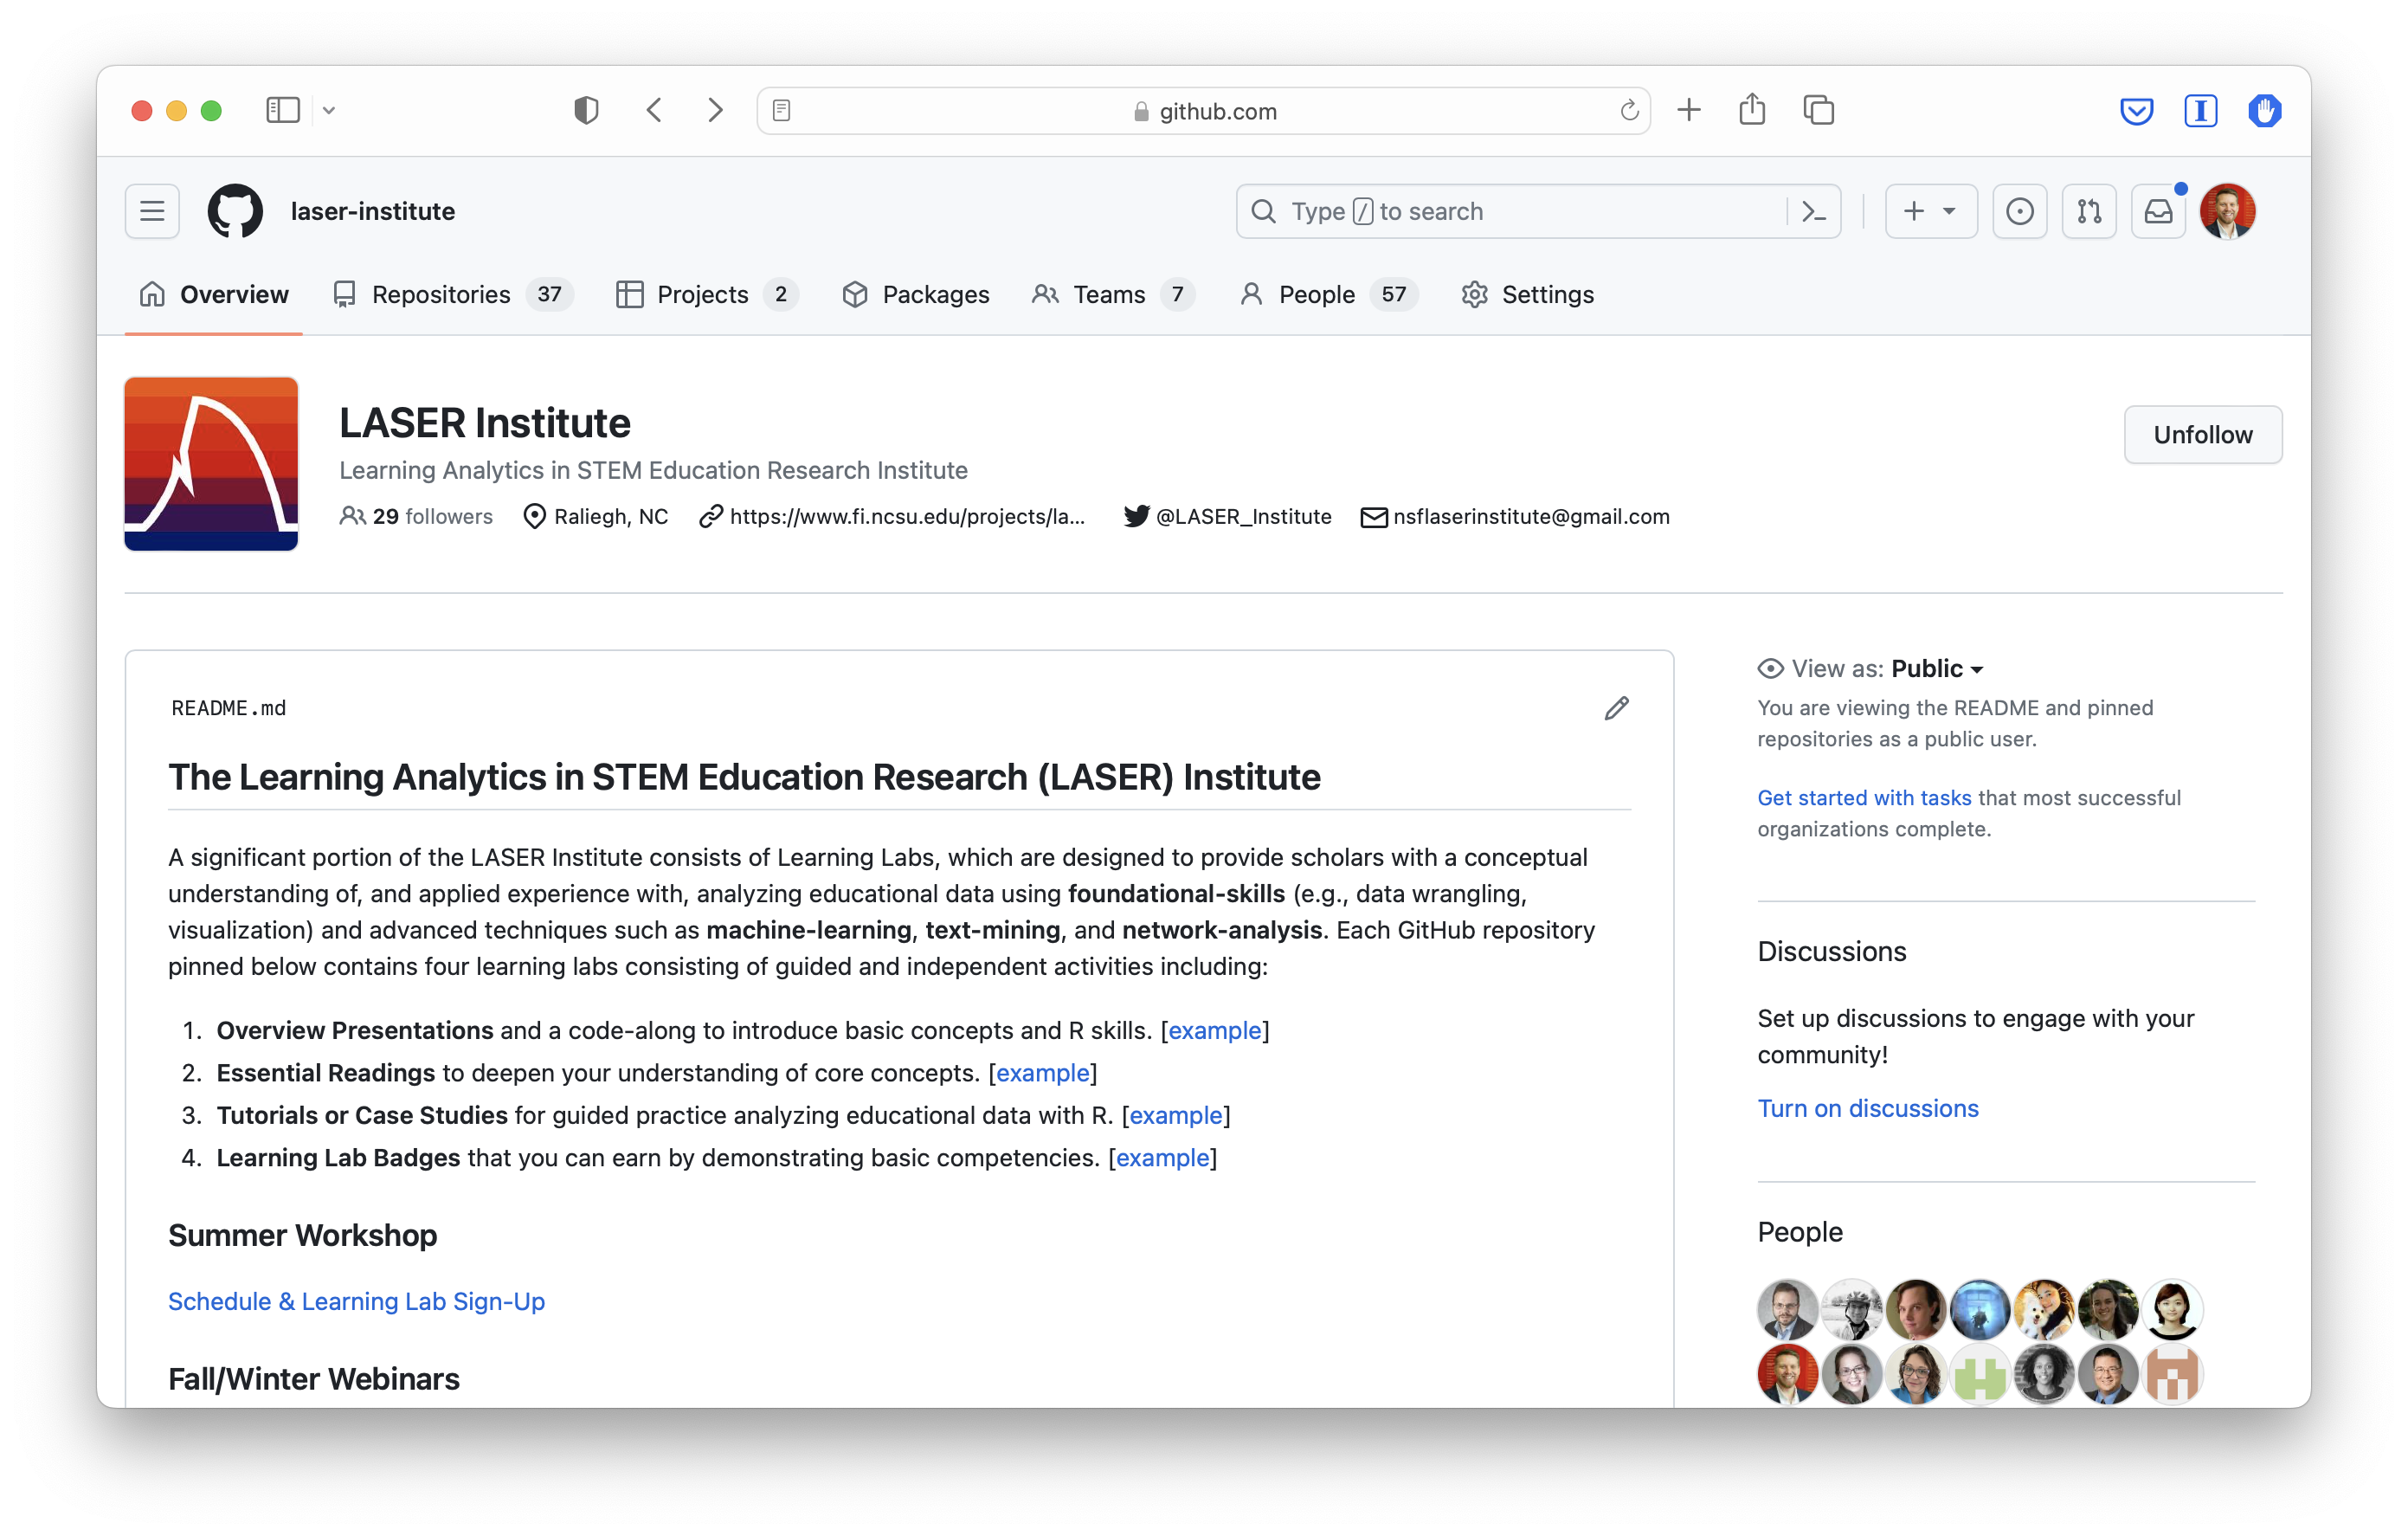Screen dimensions: 2408x1536
Task: Open the Issues icon in header
Action: pos(2019,211)
